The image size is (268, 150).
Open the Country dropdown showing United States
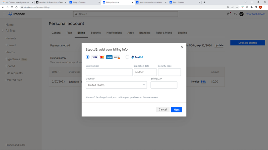pos(116,85)
